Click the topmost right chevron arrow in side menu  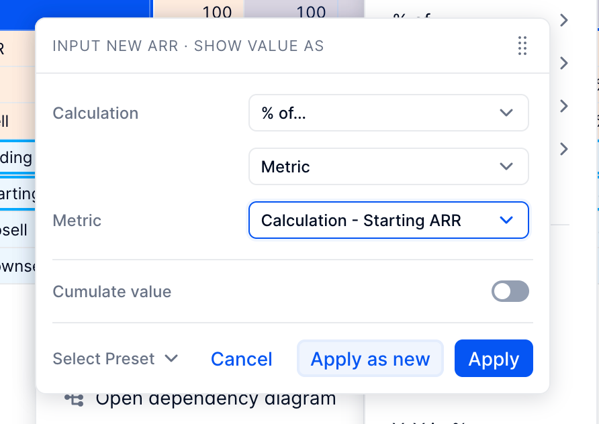pos(564,20)
